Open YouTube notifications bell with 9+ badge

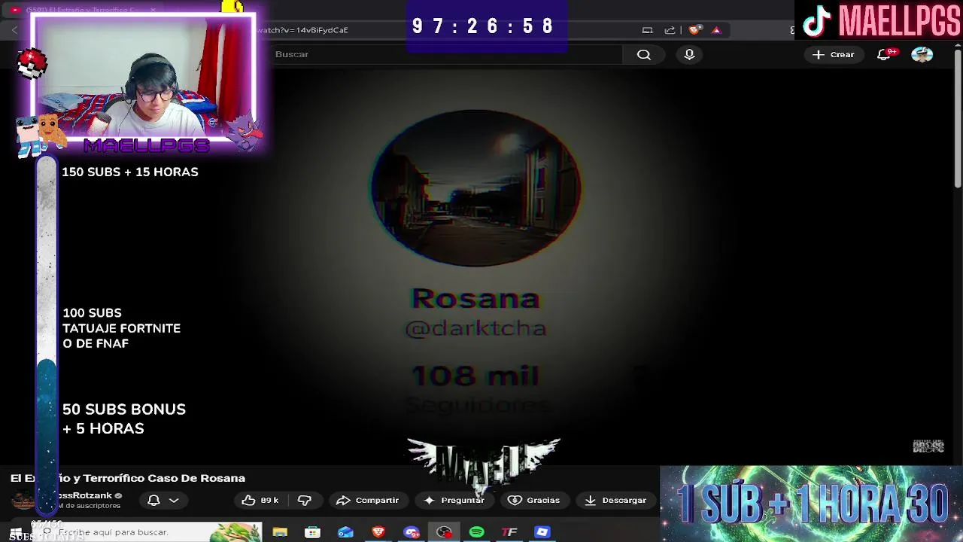tap(885, 54)
